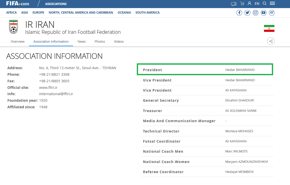Screen dimensions: 290x185
Task: Click the ASSOCIATION INFORMATION heading
Action: coord(54,56)
